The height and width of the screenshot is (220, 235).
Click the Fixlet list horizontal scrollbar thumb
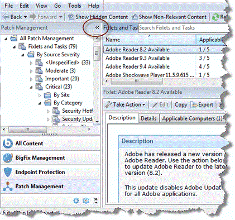pos(137,81)
